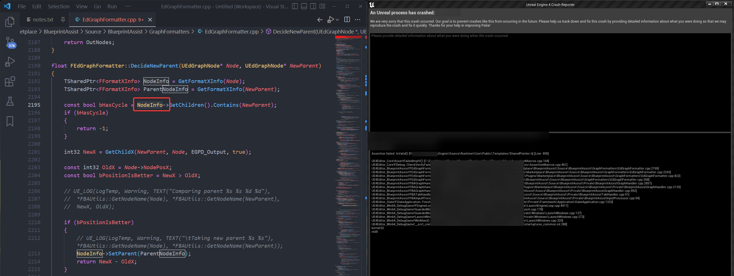This screenshot has width=734, height=276.
Task: Click the Source breadcrumb folder
Action: tap(93, 31)
